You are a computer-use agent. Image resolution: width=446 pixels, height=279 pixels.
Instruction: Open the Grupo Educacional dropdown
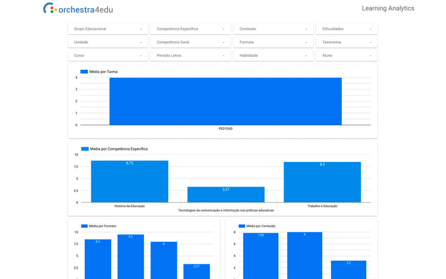pyautogui.click(x=108, y=29)
